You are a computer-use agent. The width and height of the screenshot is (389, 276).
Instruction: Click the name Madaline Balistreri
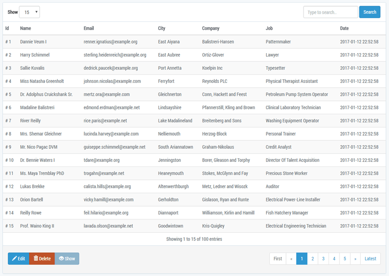pyautogui.click(x=37, y=108)
